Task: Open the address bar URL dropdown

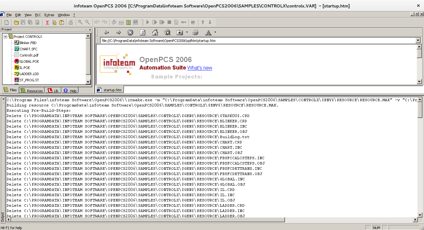Action: (x=418, y=41)
